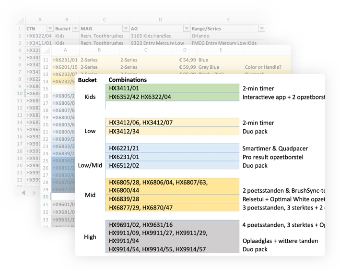Click '2-min timer' next to HX3411/01
The height and width of the screenshot is (271, 340).
[x=258, y=88]
